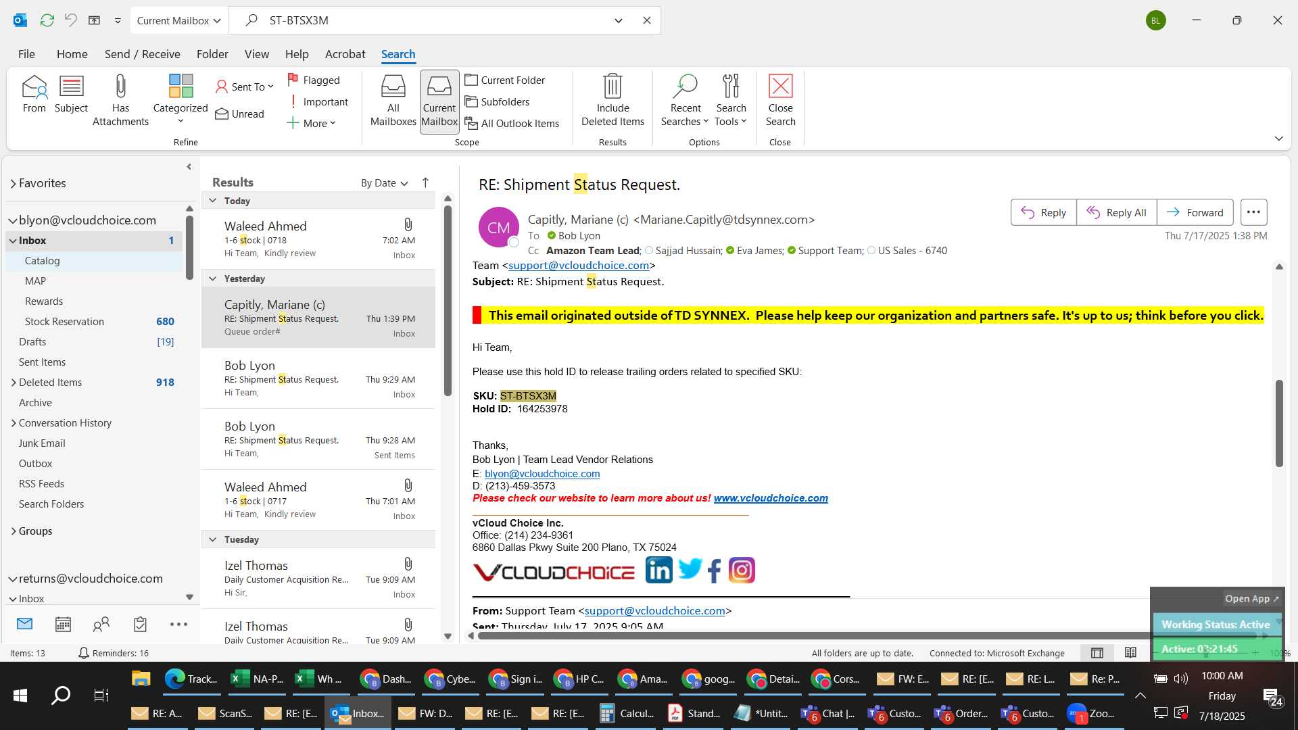
Task: Collapse the ribbon with chevron
Action: pos(1278,139)
